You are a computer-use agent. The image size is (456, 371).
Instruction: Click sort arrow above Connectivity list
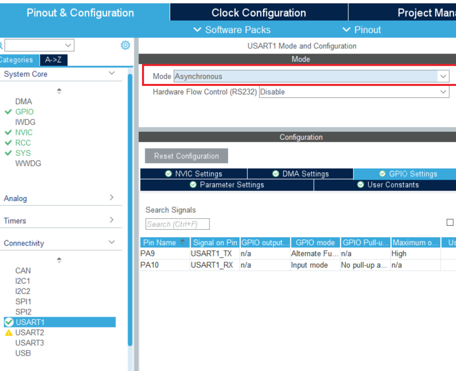point(59,260)
